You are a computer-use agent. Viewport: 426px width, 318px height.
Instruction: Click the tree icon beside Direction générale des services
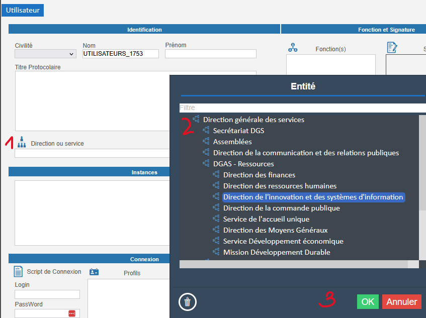tap(196, 120)
